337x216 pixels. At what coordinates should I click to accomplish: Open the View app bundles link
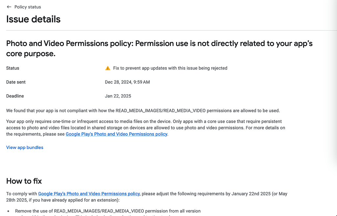[x=24, y=147]
